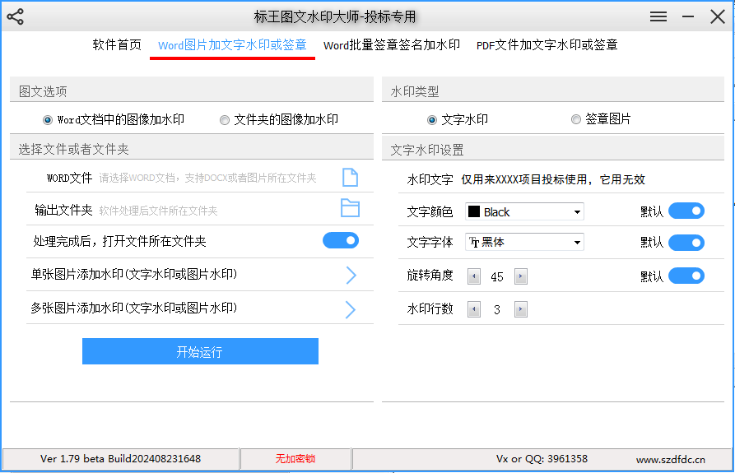Select 文件夹的图像加水印 radio option
This screenshot has height=473, width=735.
[x=225, y=120]
